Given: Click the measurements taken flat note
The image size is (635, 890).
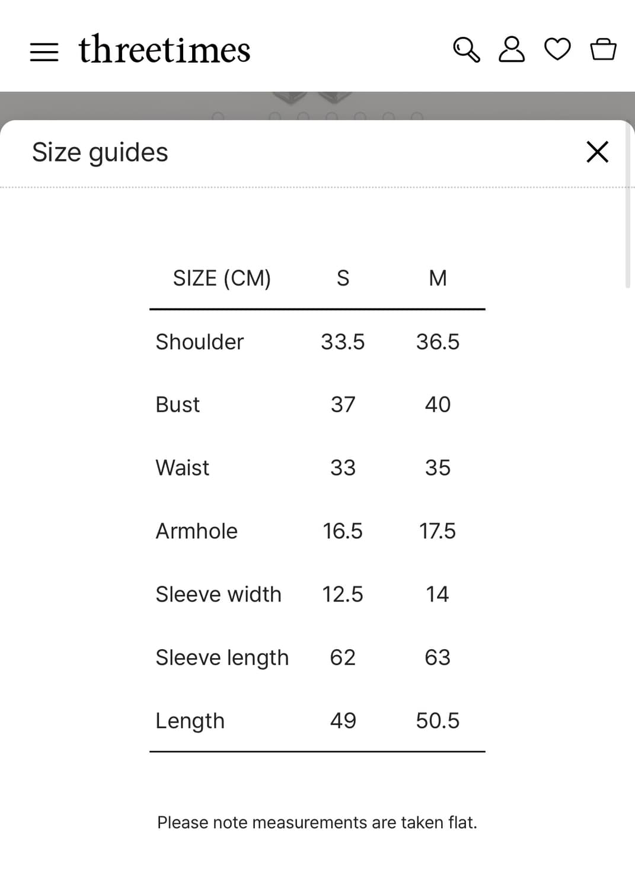Looking at the screenshot, I should tap(317, 822).
